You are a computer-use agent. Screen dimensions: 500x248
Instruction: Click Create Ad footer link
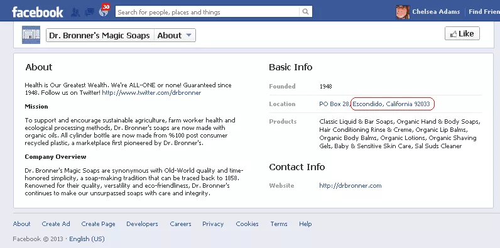click(56, 224)
